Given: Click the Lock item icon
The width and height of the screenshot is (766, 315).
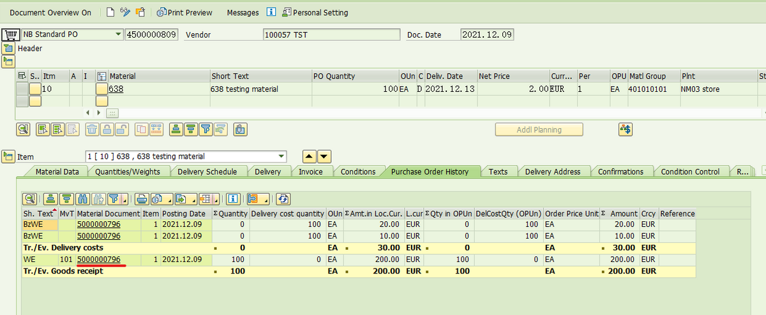Looking at the screenshot, I should tap(106, 129).
